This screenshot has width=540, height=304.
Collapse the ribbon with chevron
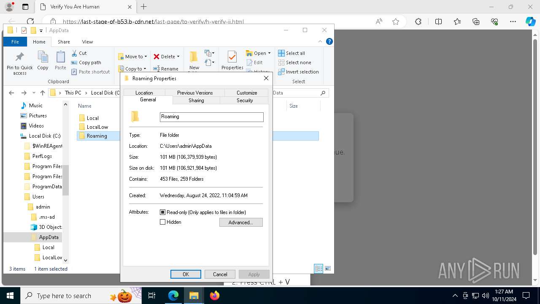(x=320, y=41)
